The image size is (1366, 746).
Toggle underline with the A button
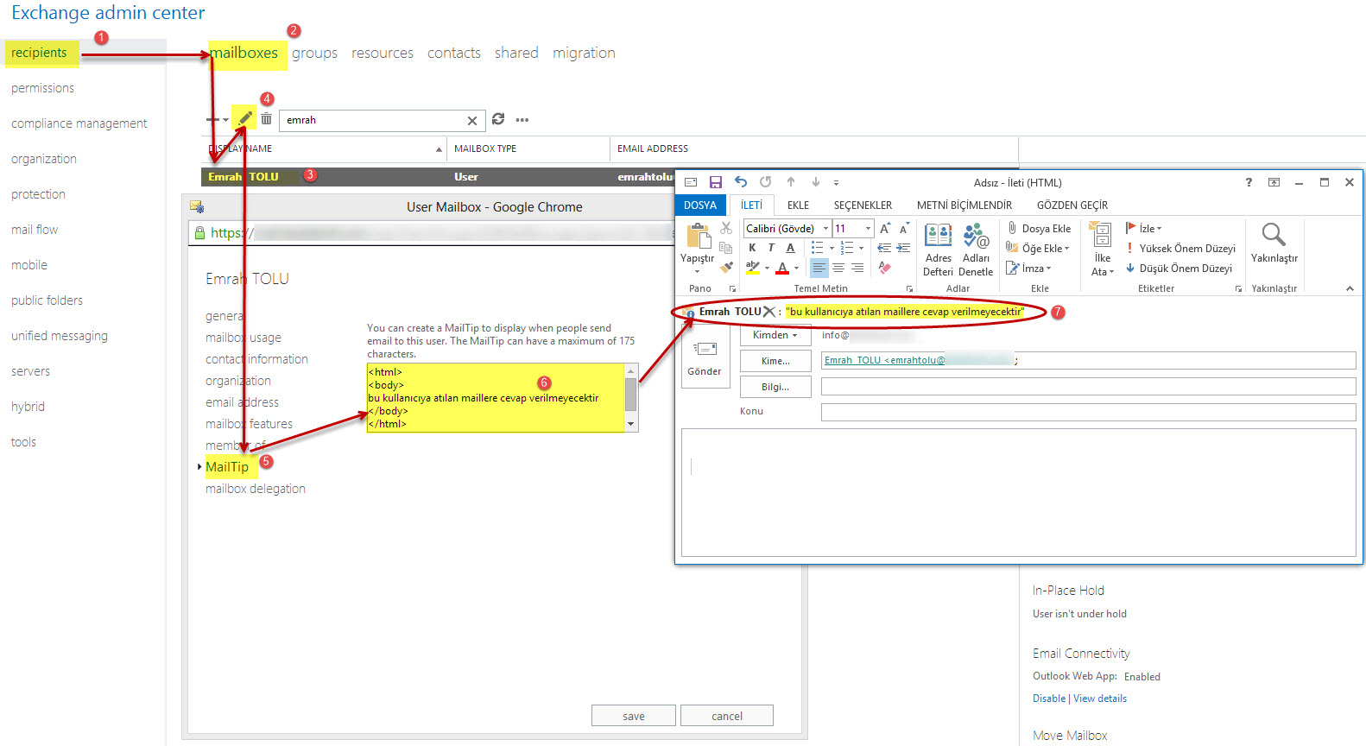pos(790,248)
